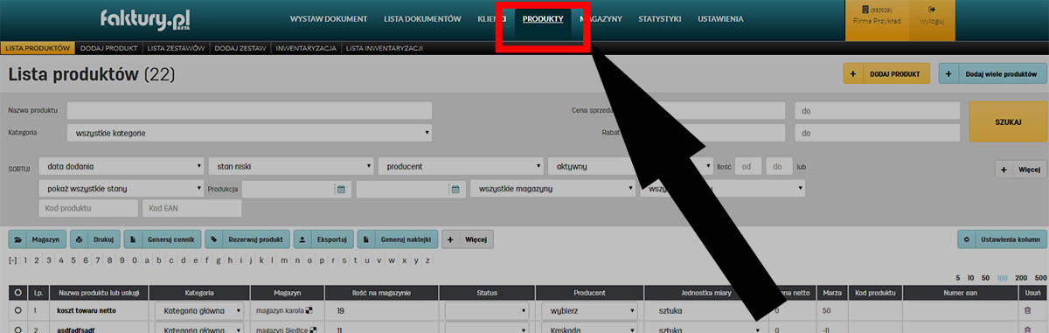Image resolution: width=1049 pixels, height=333 pixels.
Task: Focus the Ilość od input field
Action: 748,166
